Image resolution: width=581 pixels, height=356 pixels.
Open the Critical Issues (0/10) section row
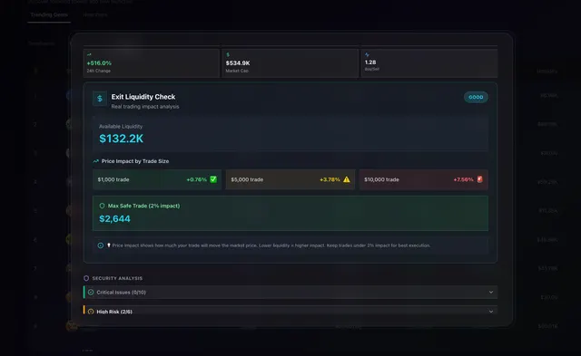click(x=290, y=292)
